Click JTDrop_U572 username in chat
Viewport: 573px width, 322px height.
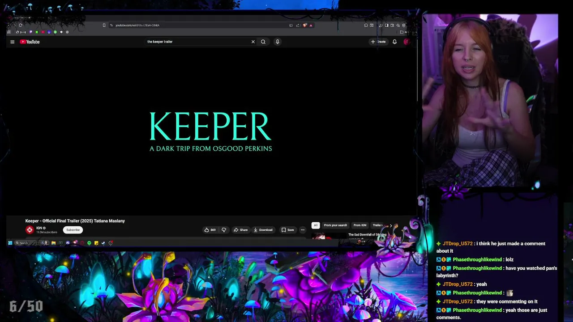point(458,244)
